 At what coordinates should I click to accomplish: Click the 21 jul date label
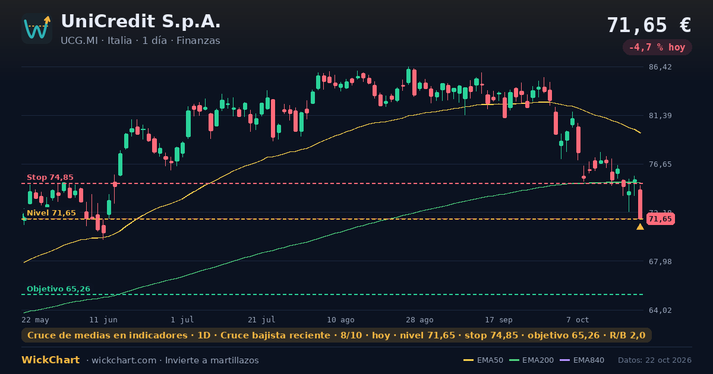coord(261,319)
